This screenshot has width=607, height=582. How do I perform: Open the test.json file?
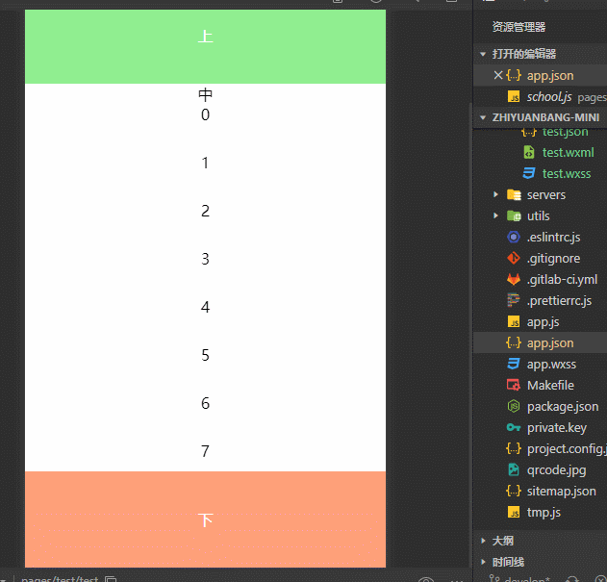point(566,132)
